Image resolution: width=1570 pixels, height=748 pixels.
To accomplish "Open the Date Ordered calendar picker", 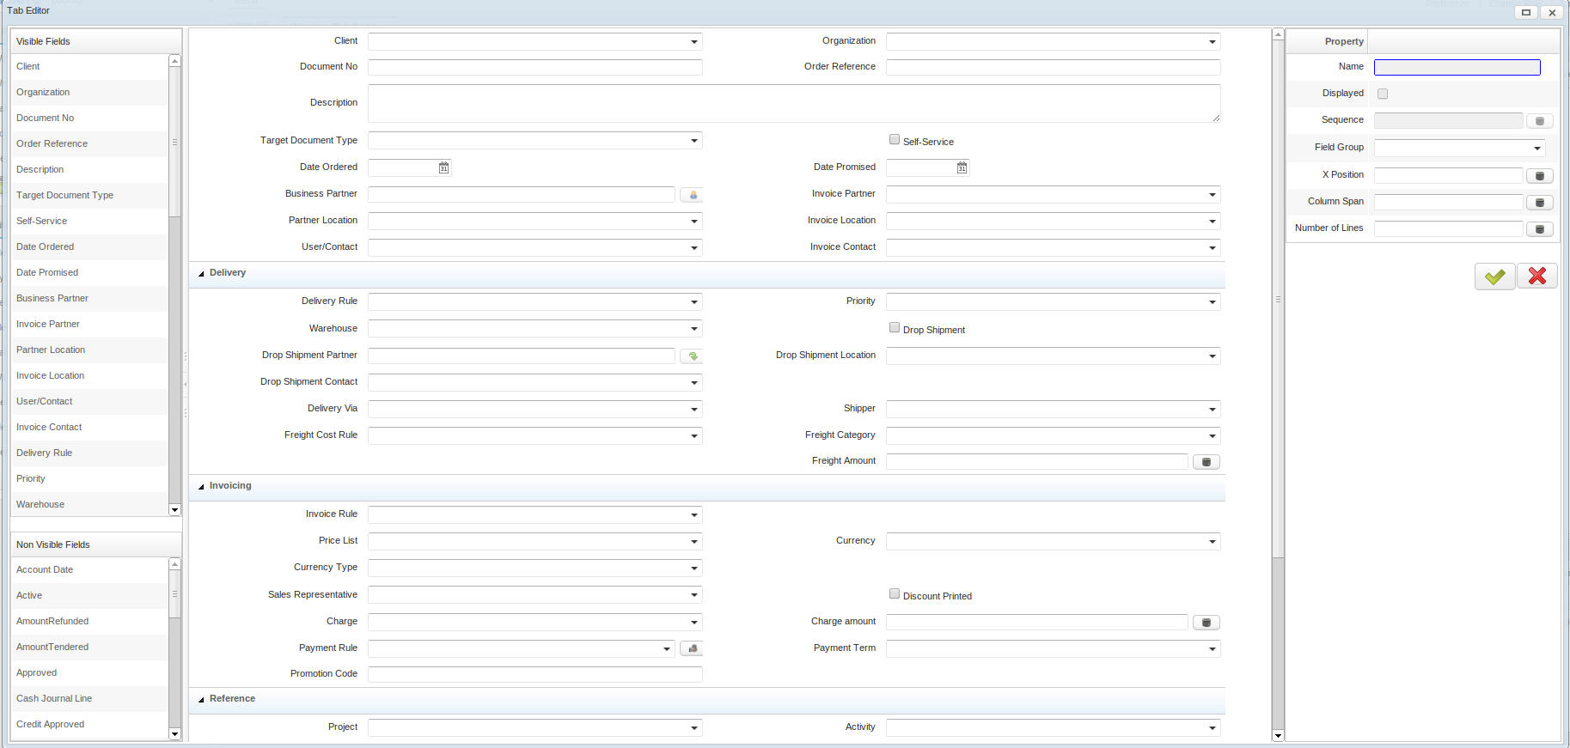I will click(x=443, y=168).
